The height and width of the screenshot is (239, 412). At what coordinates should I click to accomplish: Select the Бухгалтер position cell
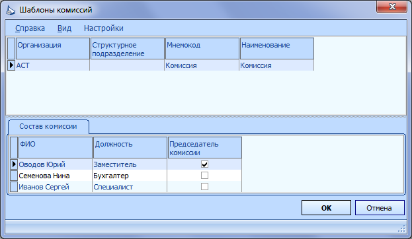[130, 176]
